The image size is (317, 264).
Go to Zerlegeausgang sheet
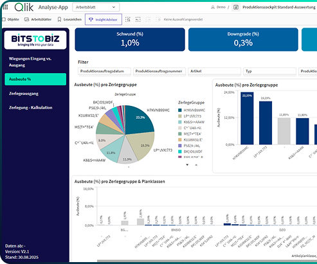pyautogui.click(x=24, y=94)
